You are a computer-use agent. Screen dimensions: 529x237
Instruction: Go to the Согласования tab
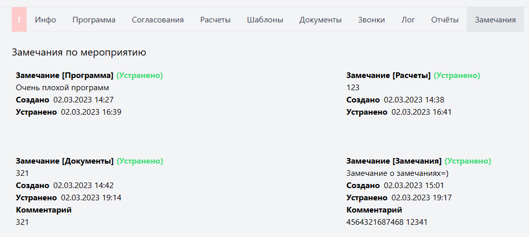click(x=158, y=20)
